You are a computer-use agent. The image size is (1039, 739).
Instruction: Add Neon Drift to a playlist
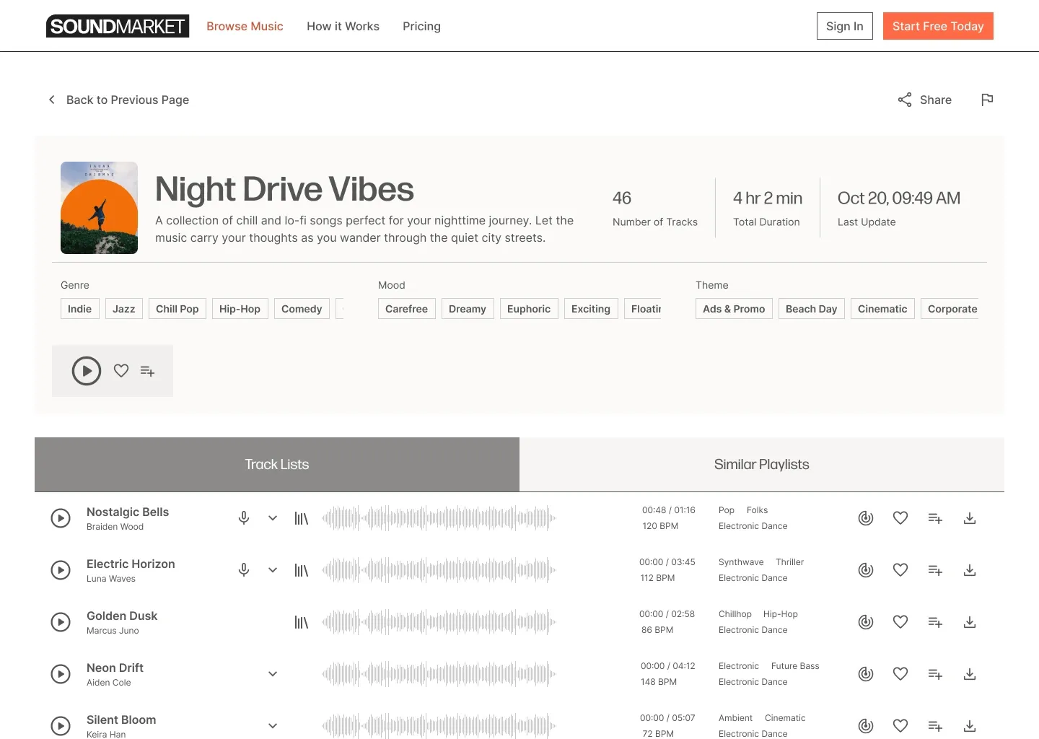[x=935, y=674]
